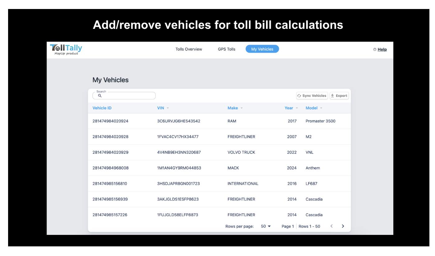Click the TollTally logo
Screen dimensions: 435x256
[66, 49]
